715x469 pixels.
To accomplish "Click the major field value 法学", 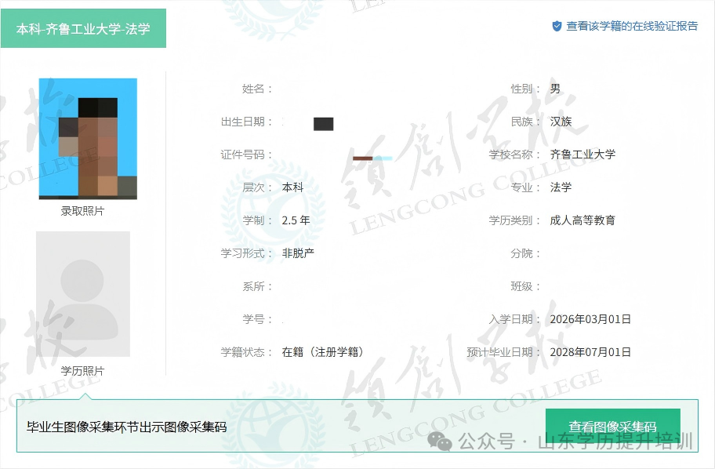I will 562,187.
